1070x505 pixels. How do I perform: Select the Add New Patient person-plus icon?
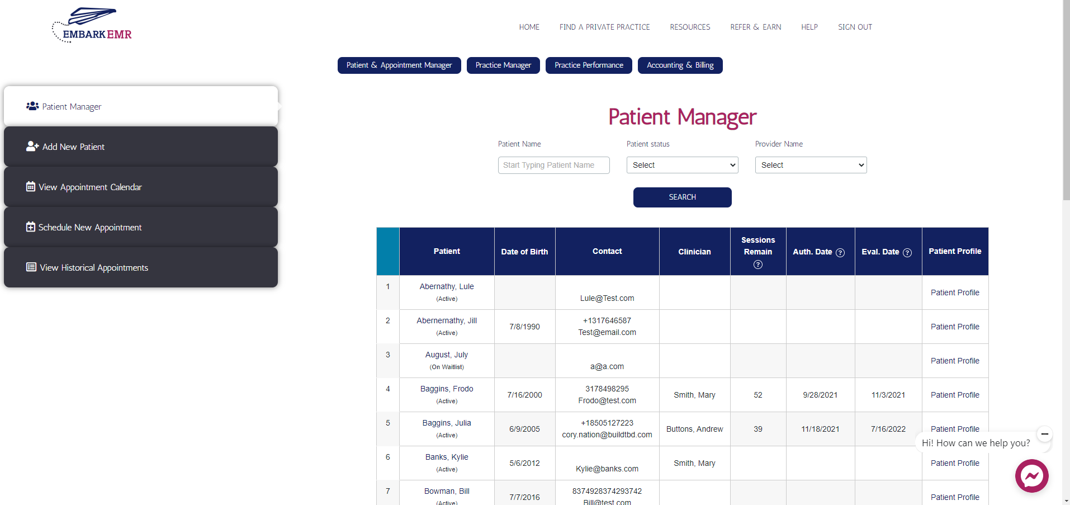(32, 146)
